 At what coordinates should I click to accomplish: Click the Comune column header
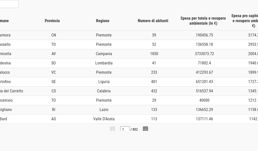(x=4, y=21)
